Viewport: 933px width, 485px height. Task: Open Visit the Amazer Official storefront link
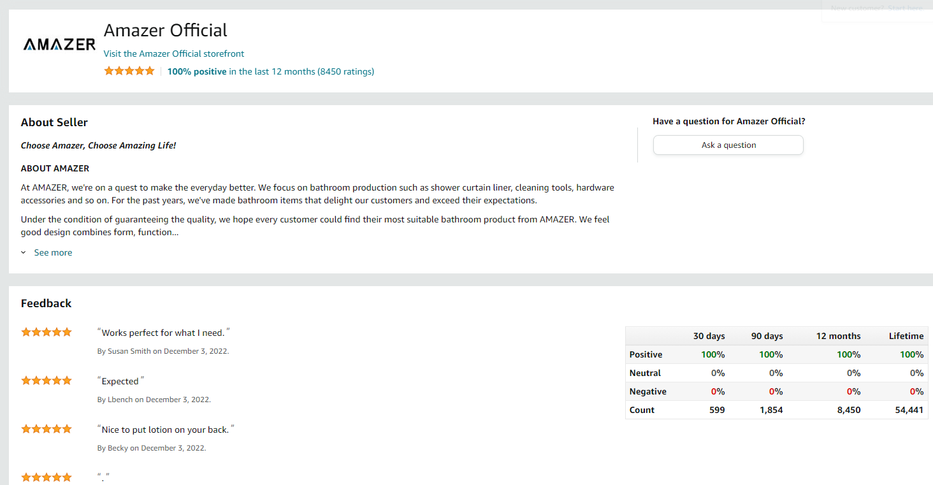[174, 54]
